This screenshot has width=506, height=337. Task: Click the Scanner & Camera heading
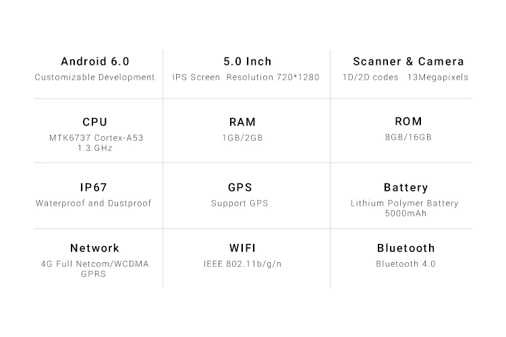point(408,61)
